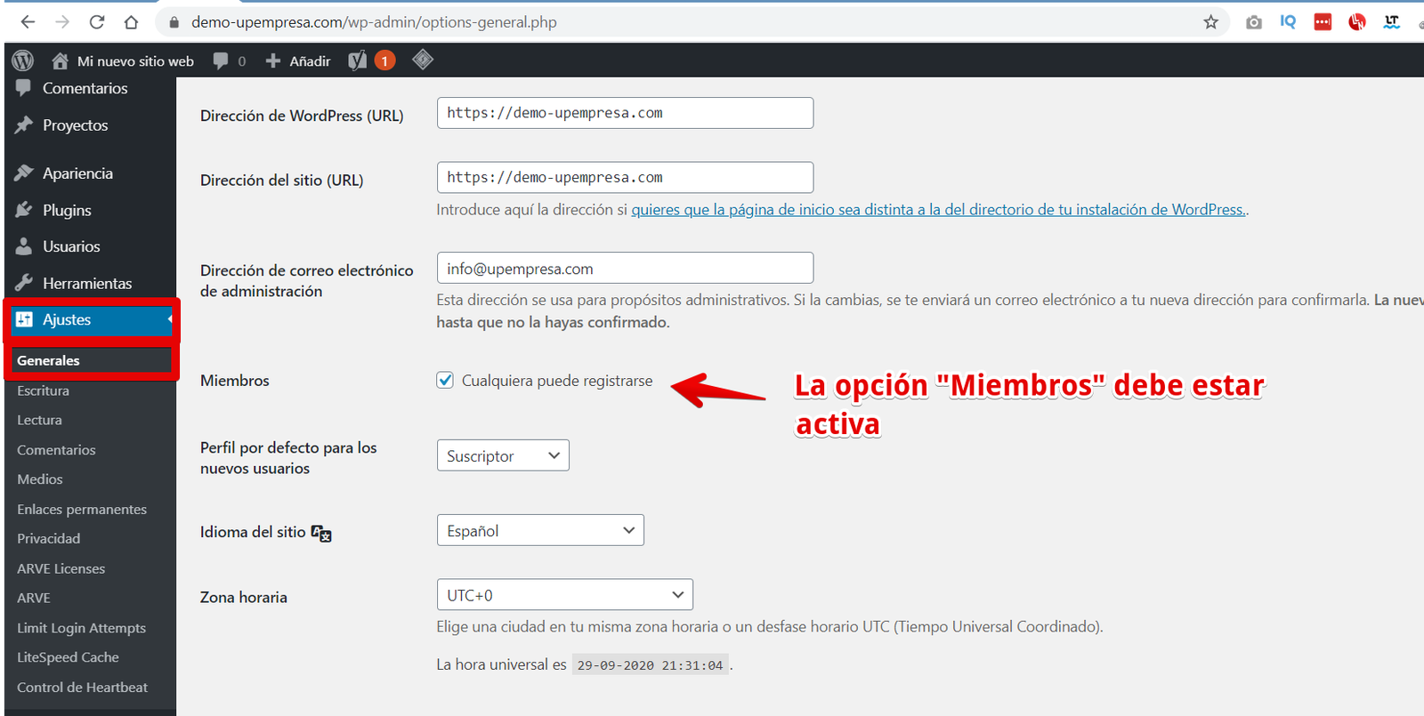Screen dimensions: 1424x716
Task: Go back with browser back arrow
Action: [x=28, y=22]
